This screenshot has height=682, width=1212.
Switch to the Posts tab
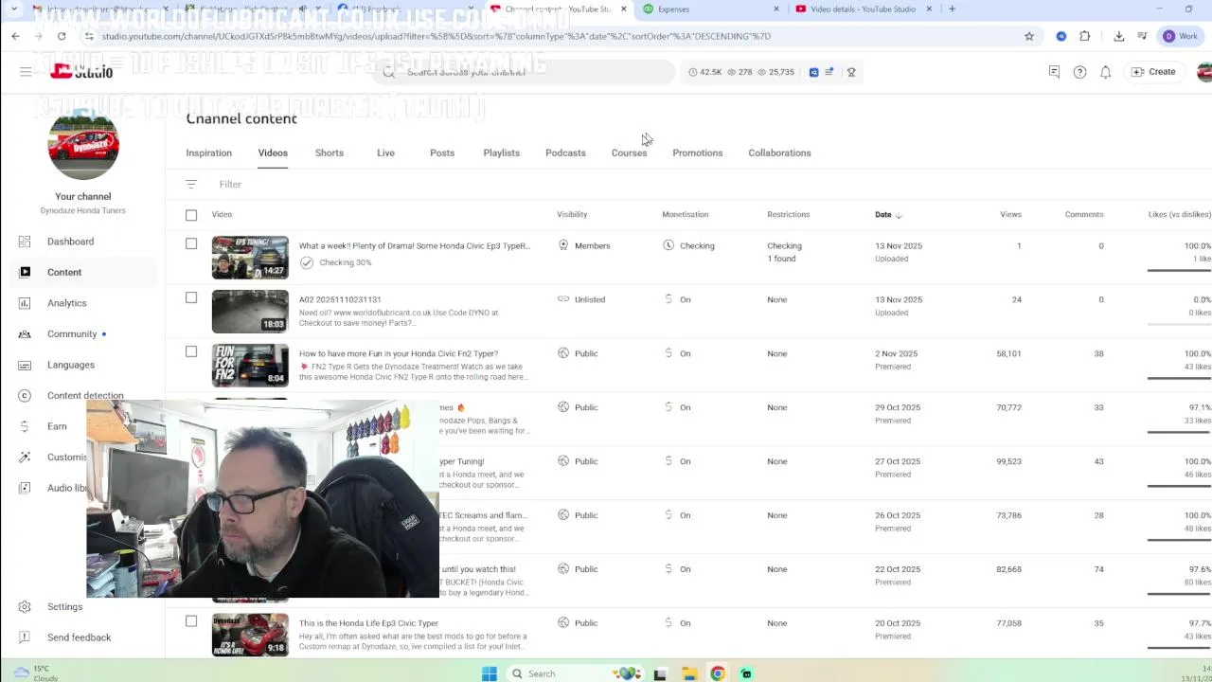pos(442,153)
